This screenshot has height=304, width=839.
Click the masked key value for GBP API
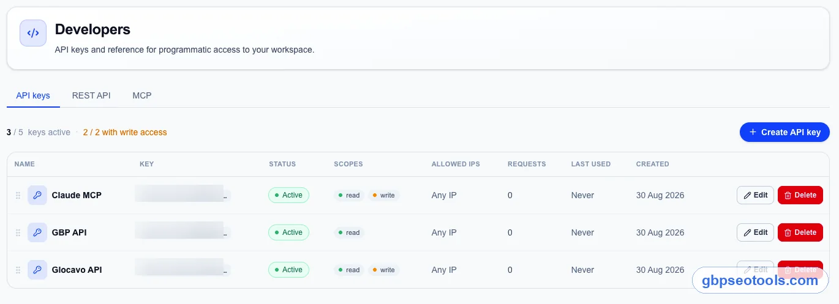click(x=183, y=231)
